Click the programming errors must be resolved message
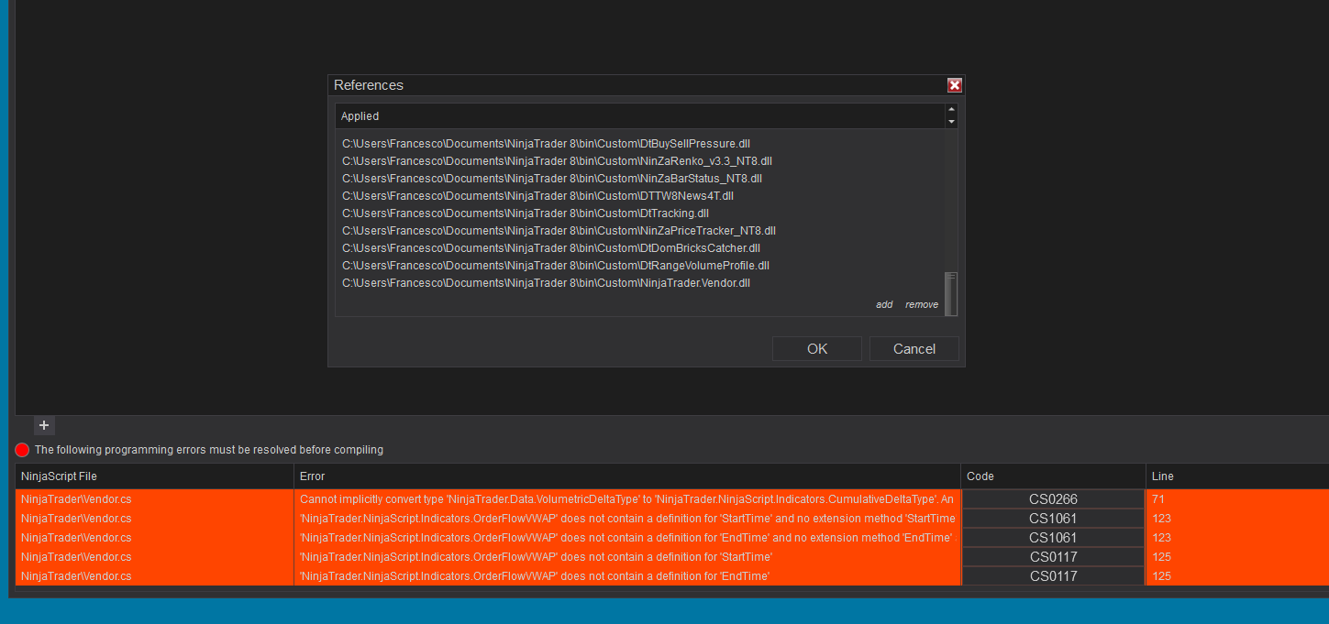Screen dimensions: 1329x624 (209, 450)
